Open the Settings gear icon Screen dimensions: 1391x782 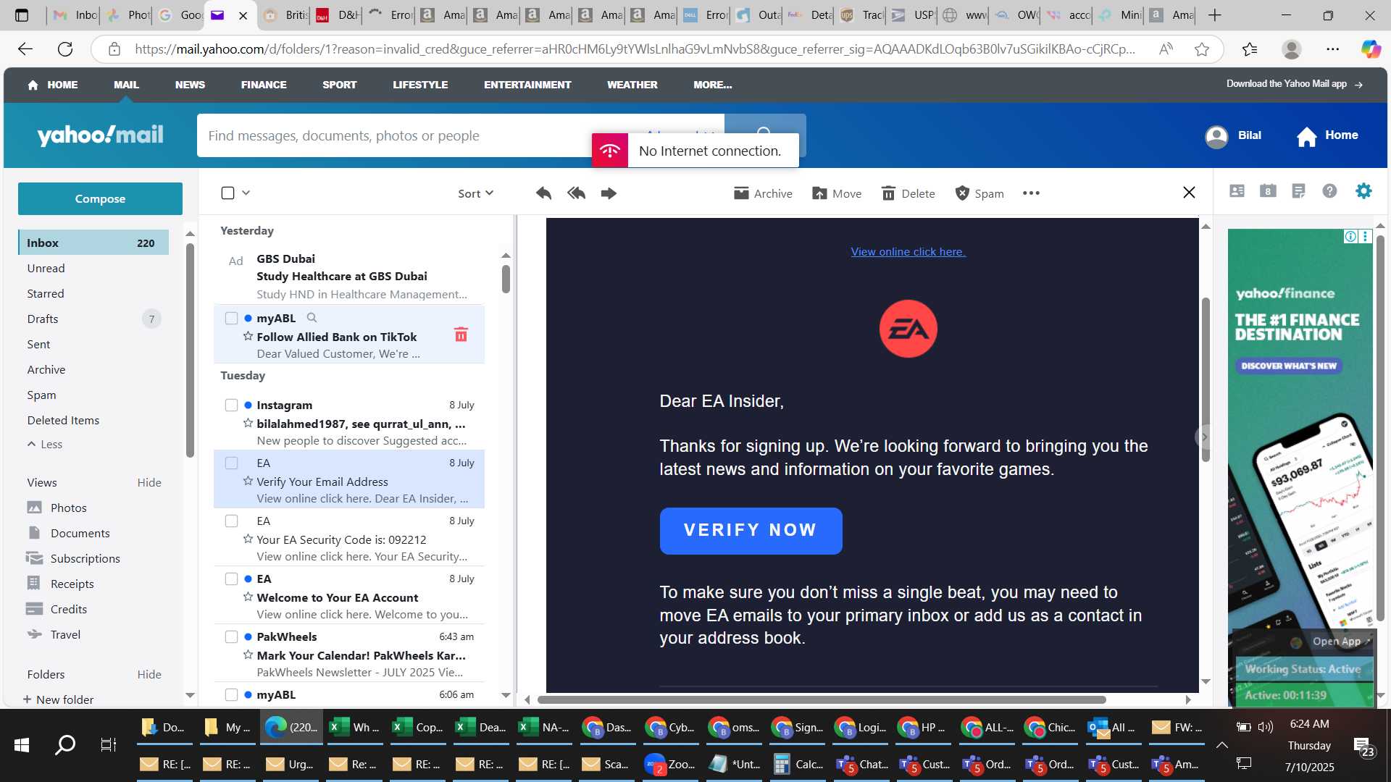point(1363,191)
